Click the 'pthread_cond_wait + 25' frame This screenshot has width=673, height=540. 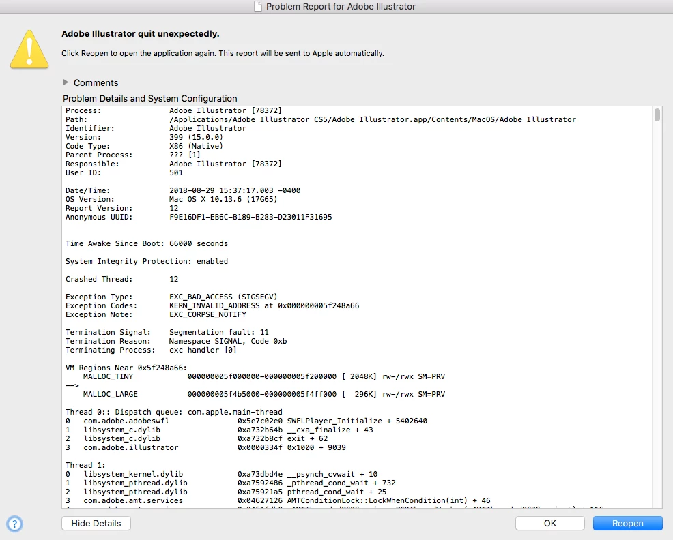click(x=226, y=492)
